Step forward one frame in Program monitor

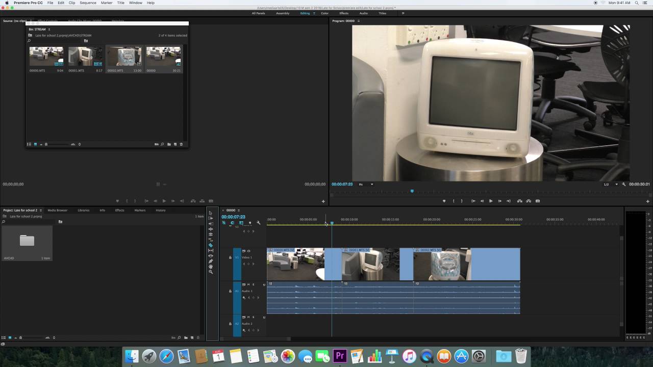tap(499, 201)
